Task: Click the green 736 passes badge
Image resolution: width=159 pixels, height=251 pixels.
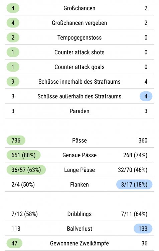Action: pyautogui.click(x=16, y=140)
